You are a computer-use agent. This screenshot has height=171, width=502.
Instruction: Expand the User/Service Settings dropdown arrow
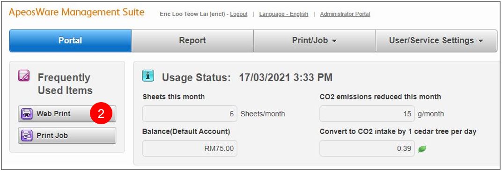tap(480, 41)
